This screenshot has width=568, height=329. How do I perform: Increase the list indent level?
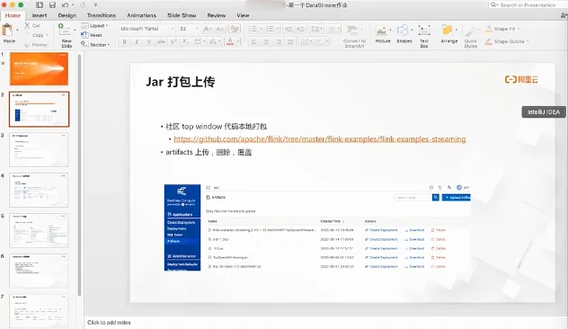[301, 29]
